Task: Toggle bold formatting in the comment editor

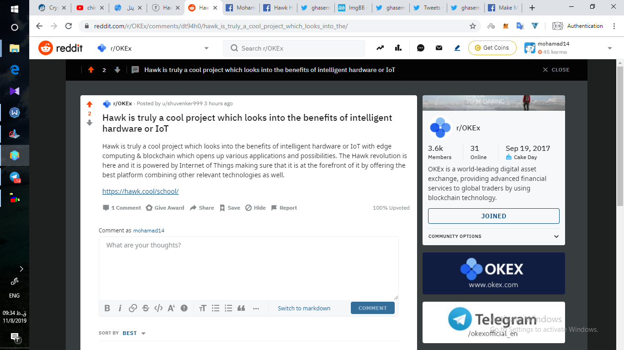Action: click(x=107, y=308)
